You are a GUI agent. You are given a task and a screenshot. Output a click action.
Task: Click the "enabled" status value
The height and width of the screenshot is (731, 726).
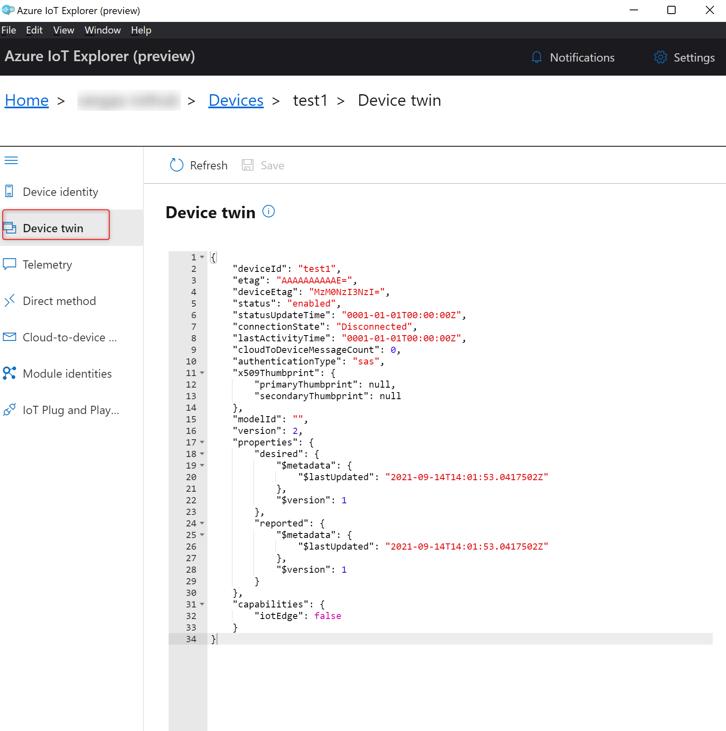click(312, 303)
